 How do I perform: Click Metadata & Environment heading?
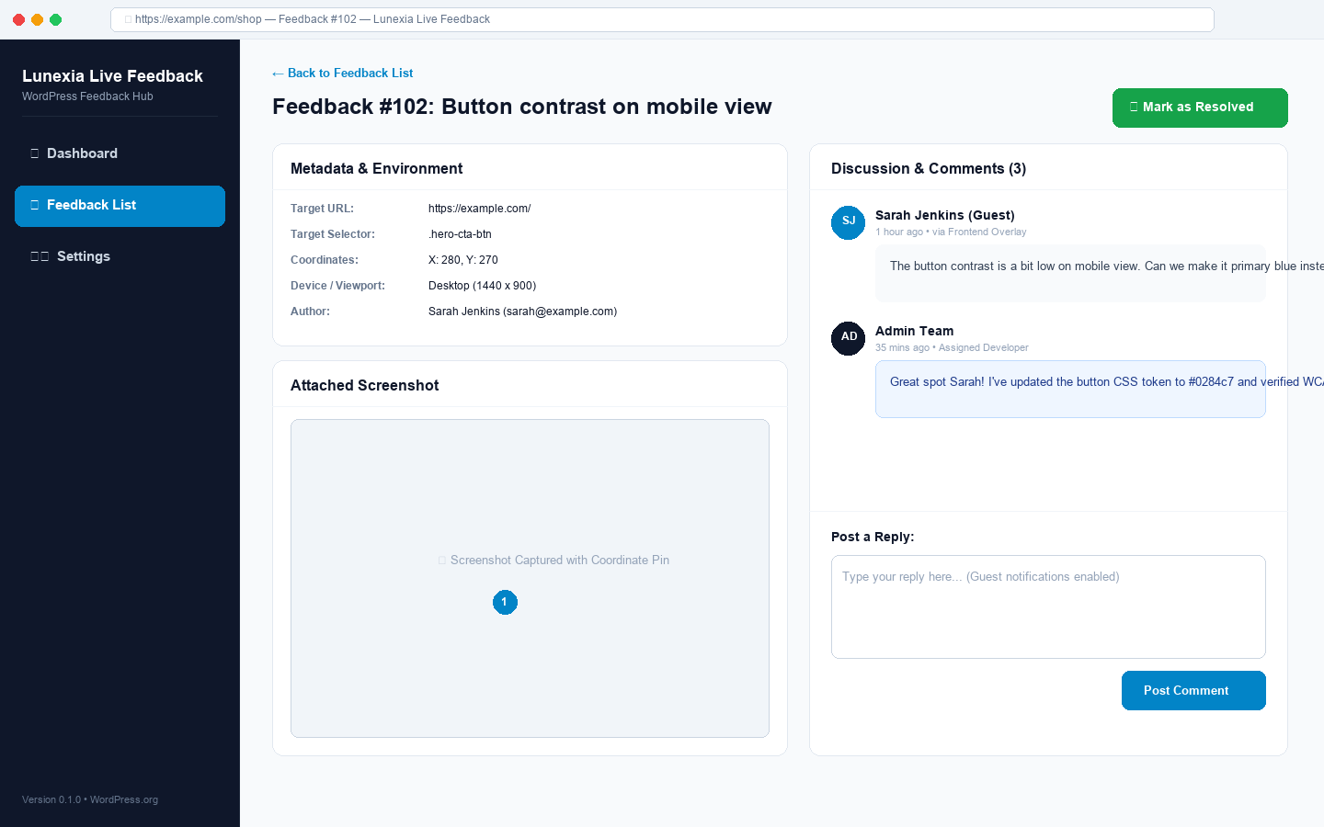coord(376,168)
